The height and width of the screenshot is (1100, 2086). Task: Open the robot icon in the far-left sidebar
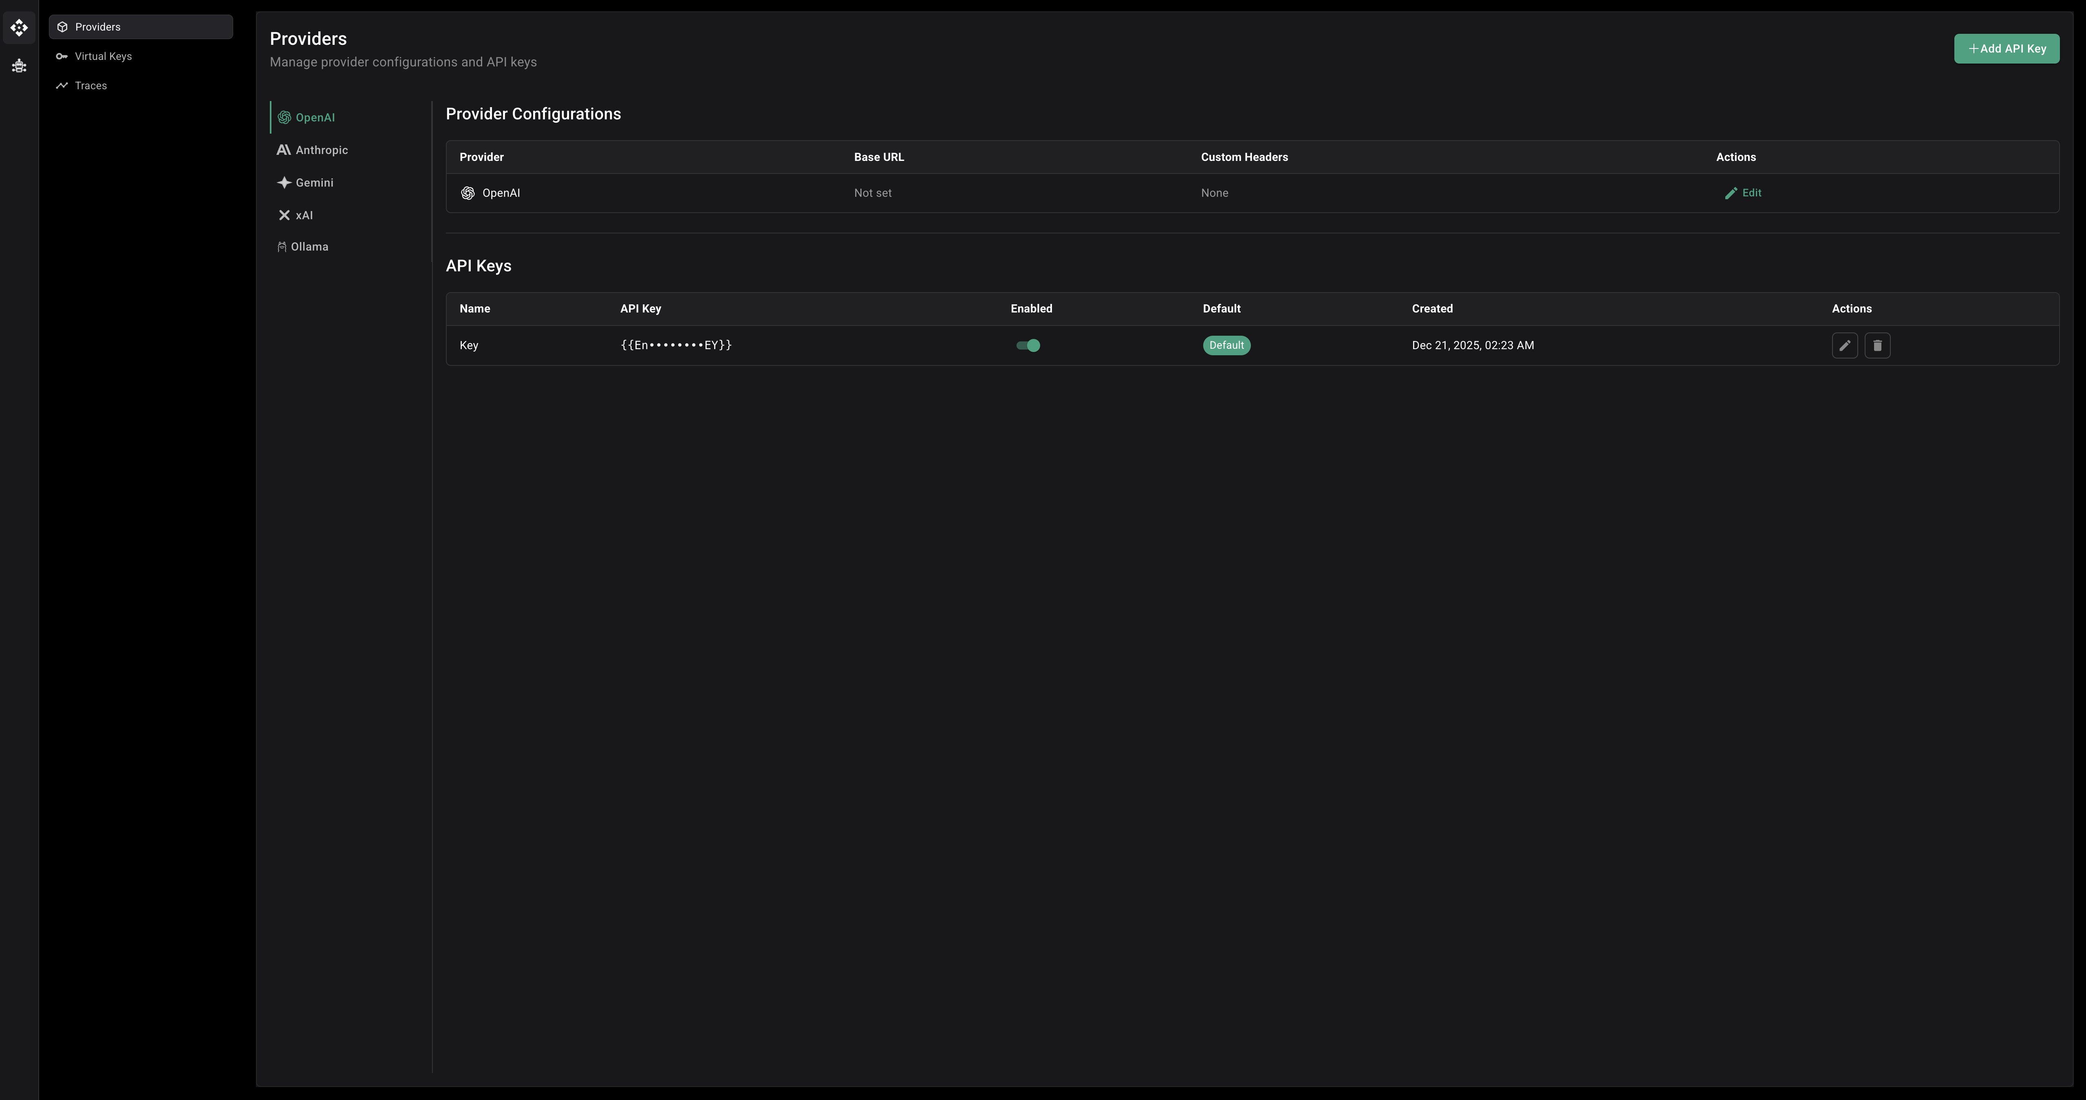[x=19, y=66]
